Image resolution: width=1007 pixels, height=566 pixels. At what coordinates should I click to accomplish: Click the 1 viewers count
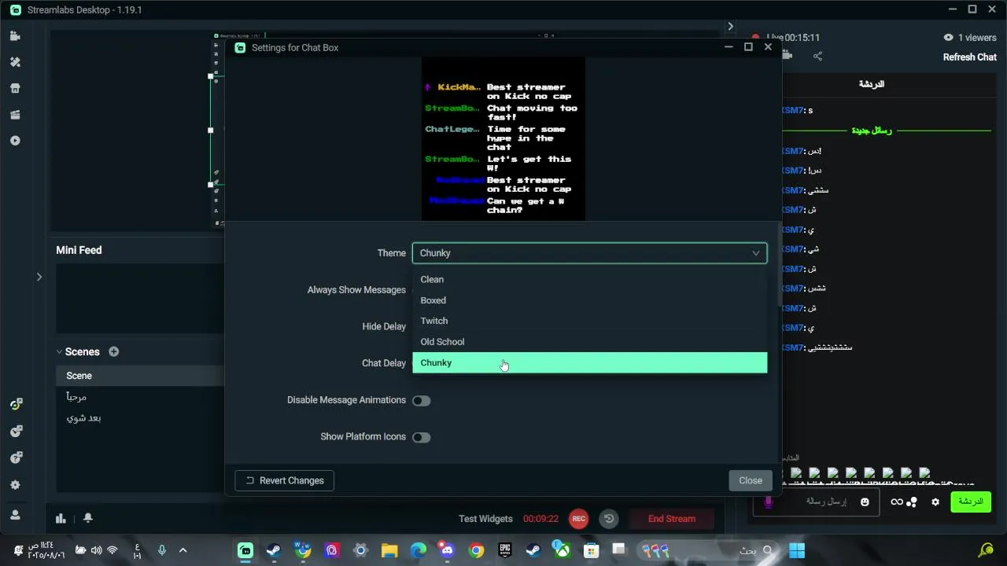[970, 37]
